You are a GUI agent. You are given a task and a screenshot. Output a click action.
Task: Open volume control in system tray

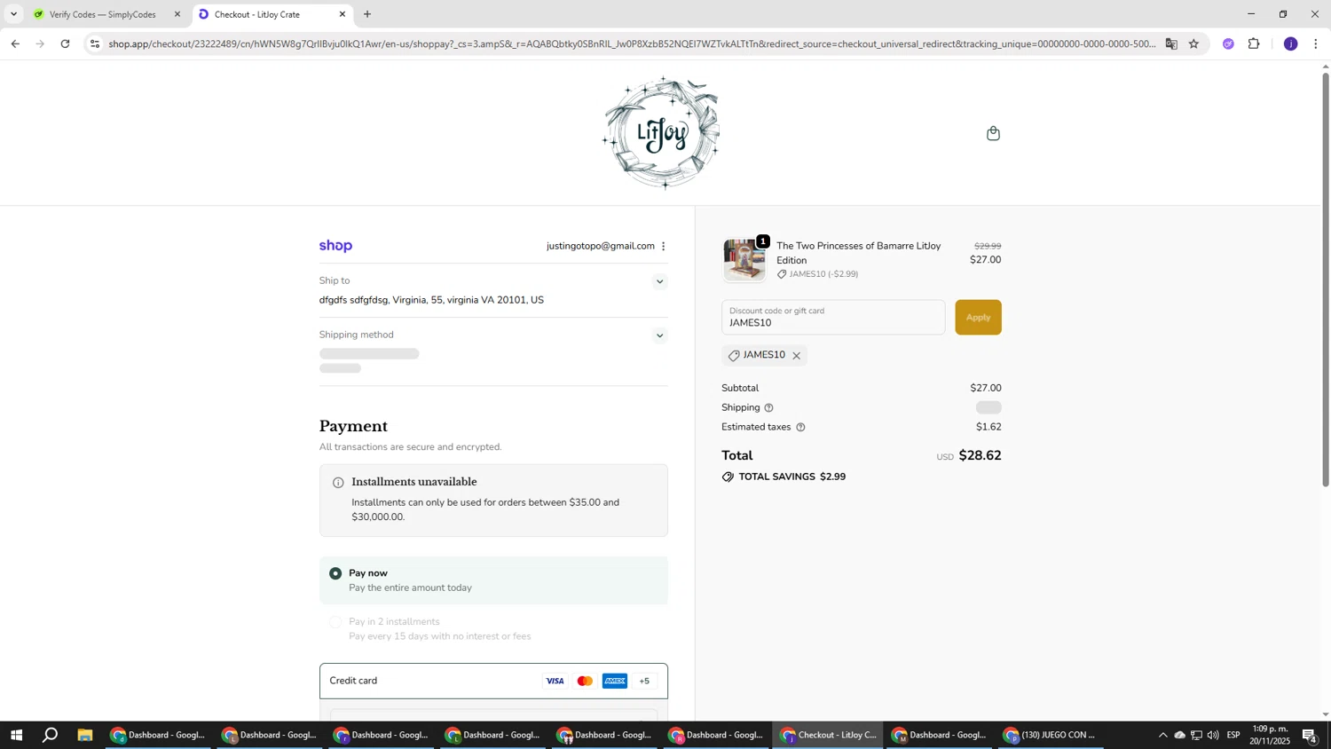pos(1213,735)
